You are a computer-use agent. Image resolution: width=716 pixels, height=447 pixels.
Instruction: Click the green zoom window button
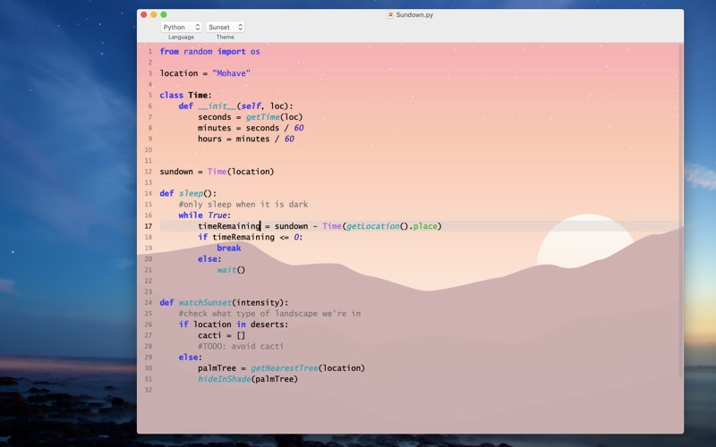pyautogui.click(x=164, y=14)
